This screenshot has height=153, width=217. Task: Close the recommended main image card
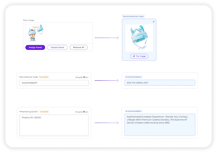153,22
